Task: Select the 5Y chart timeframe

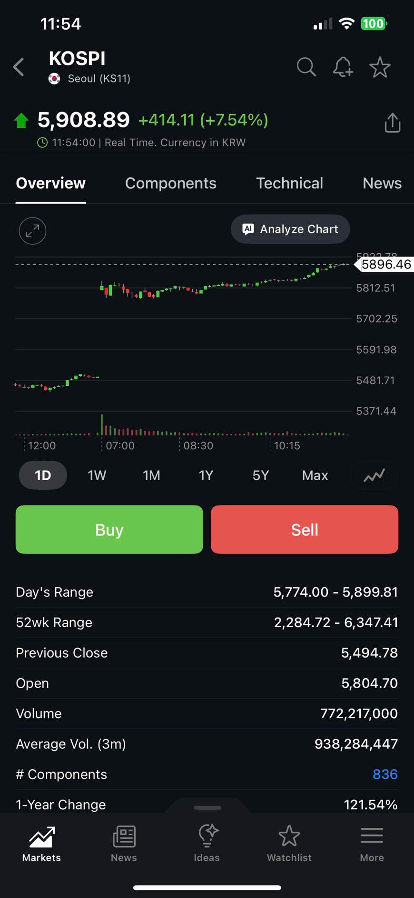Action: [x=260, y=475]
